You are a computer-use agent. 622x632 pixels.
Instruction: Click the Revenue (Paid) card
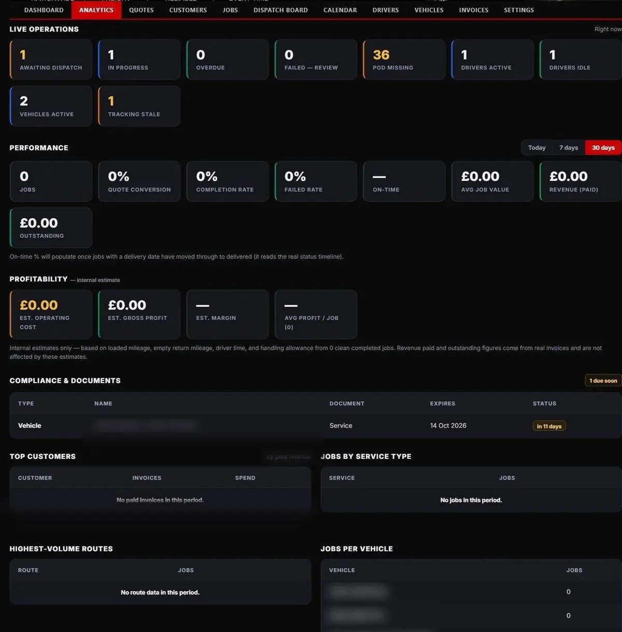click(581, 181)
